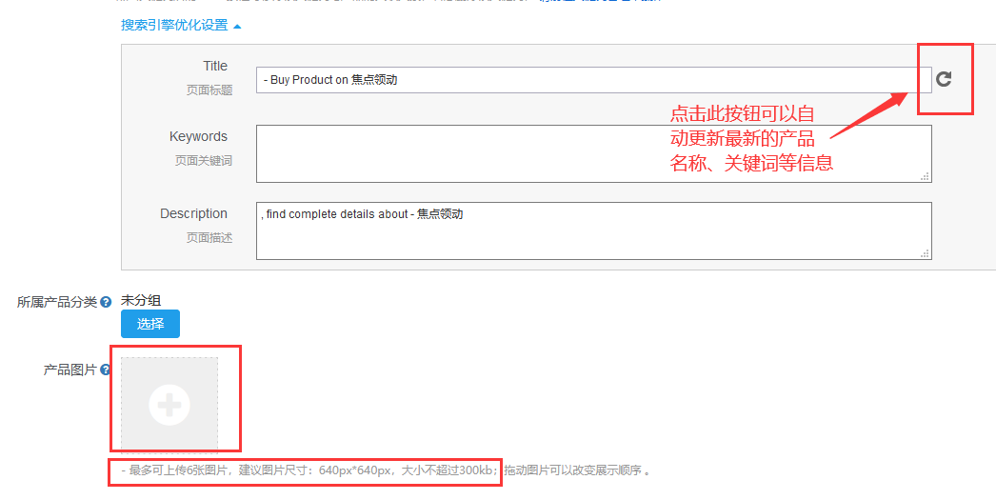The height and width of the screenshot is (500, 996).
Task: Click the 产品图片 label
Action: click(70, 370)
